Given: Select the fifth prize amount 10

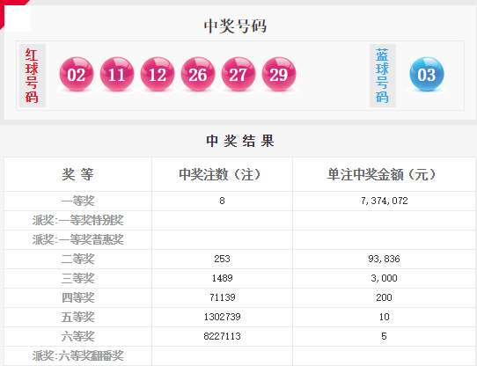Looking at the screenshot, I should click(x=385, y=317).
